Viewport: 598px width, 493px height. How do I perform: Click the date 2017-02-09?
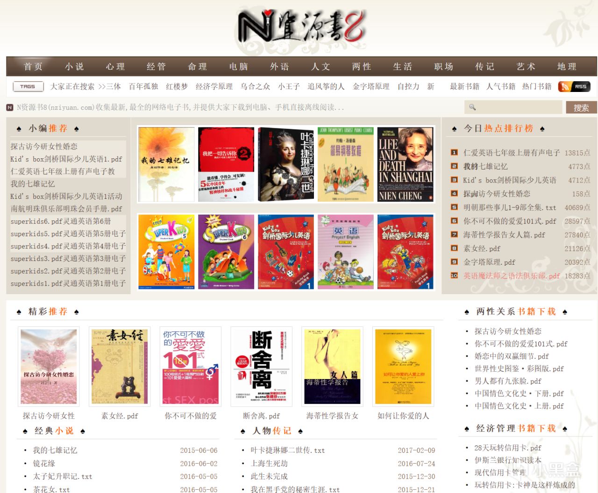416,451
